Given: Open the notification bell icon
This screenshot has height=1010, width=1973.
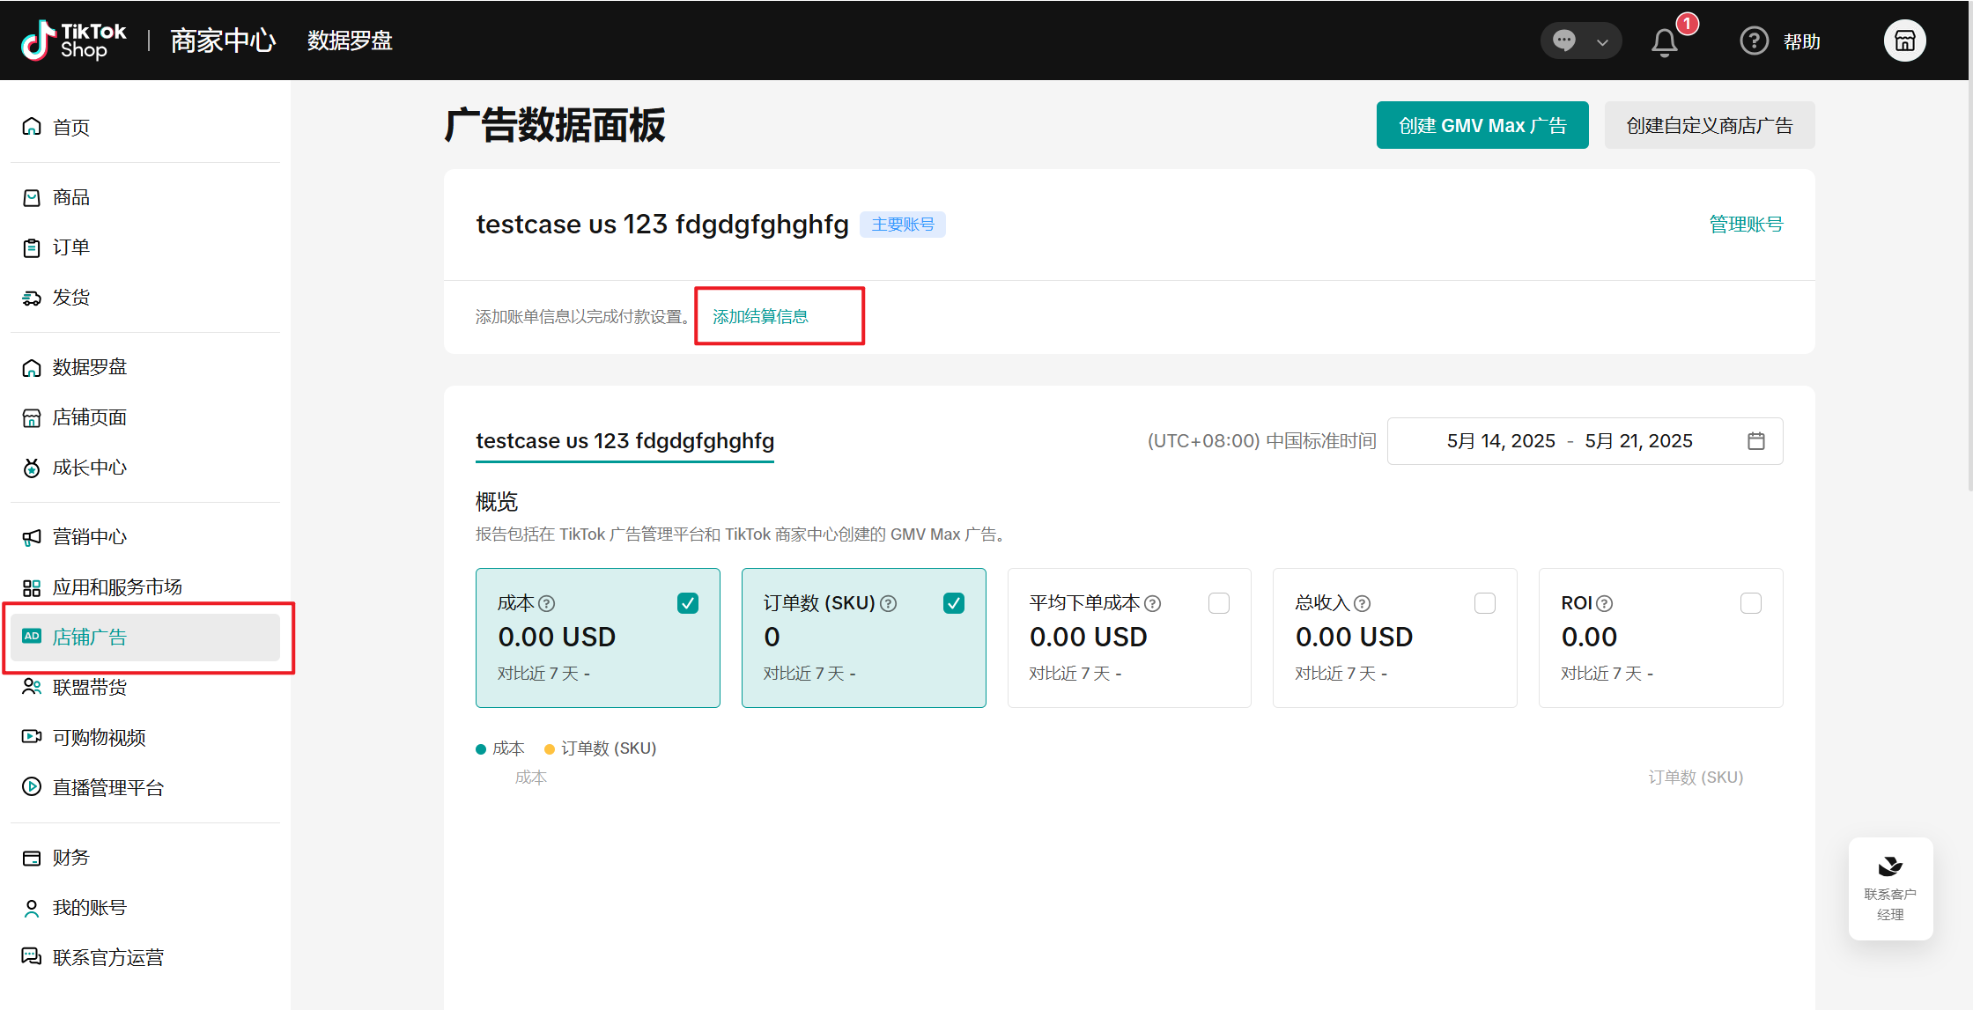Looking at the screenshot, I should click(x=1664, y=42).
